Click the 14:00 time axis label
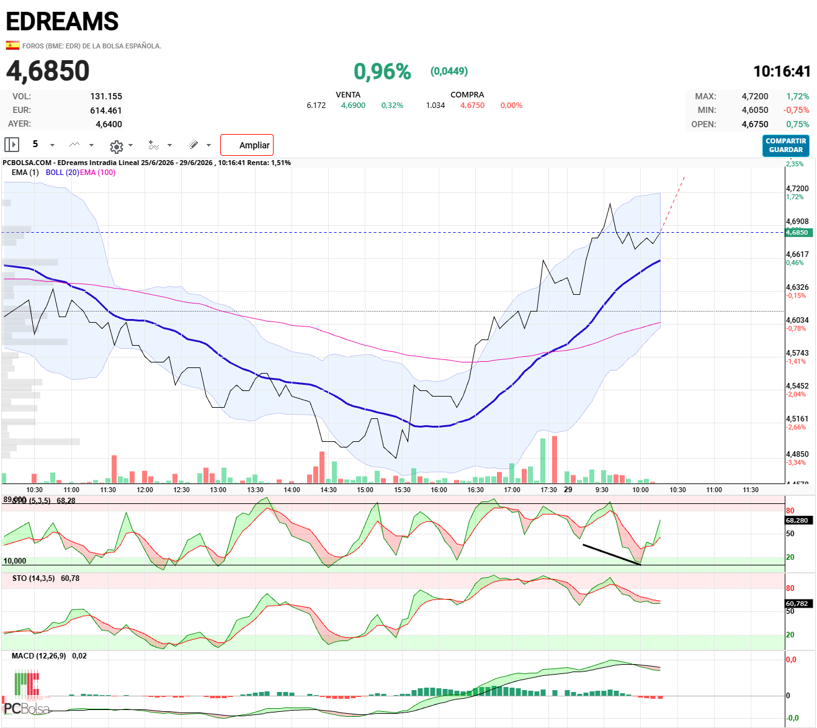 292,490
